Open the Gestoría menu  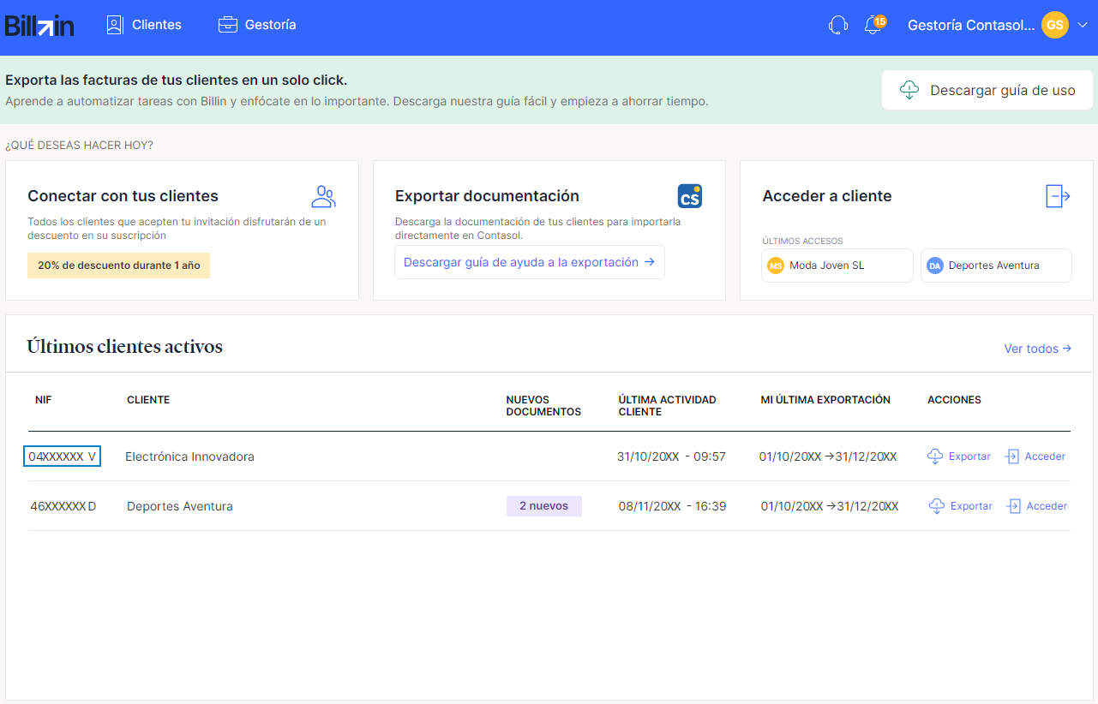(x=257, y=25)
